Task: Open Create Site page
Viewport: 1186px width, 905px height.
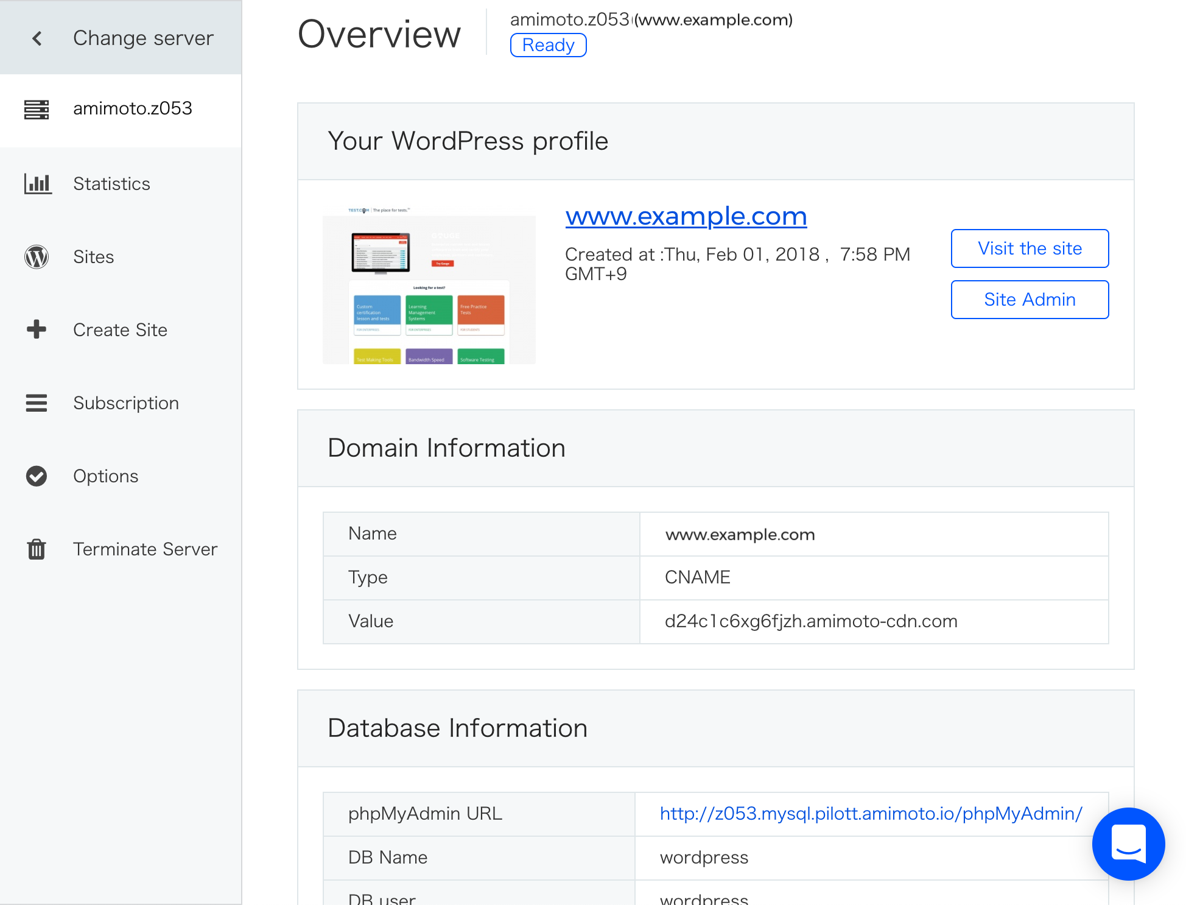Action: tap(120, 330)
